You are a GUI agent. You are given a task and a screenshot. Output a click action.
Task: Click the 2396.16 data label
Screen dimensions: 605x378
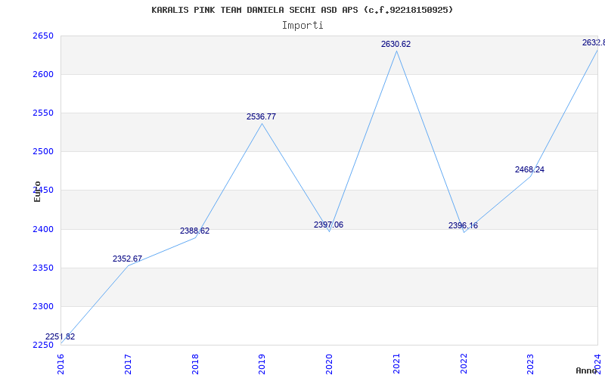[x=463, y=225]
